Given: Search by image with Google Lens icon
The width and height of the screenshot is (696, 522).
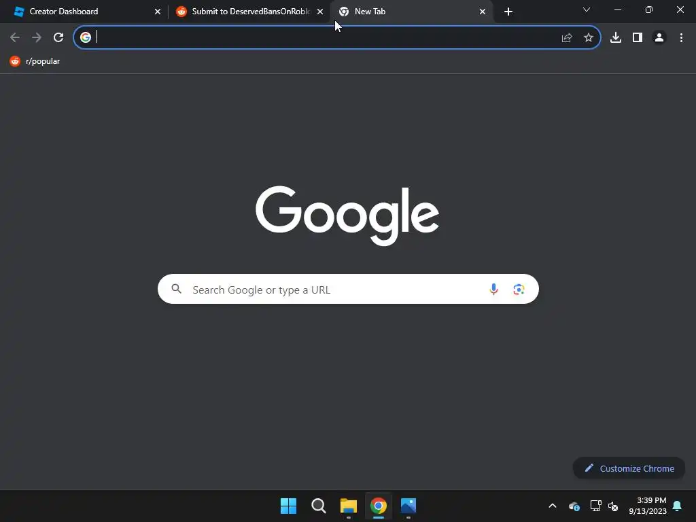Looking at the screenshot, I should click(x=519, y=290).
